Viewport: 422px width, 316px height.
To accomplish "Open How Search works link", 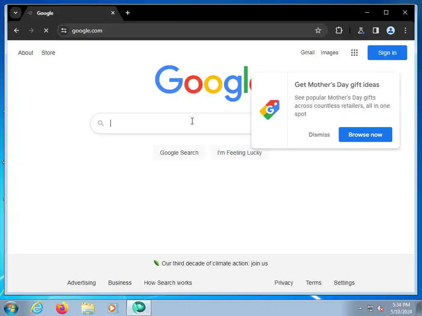I will coord(168,283).
